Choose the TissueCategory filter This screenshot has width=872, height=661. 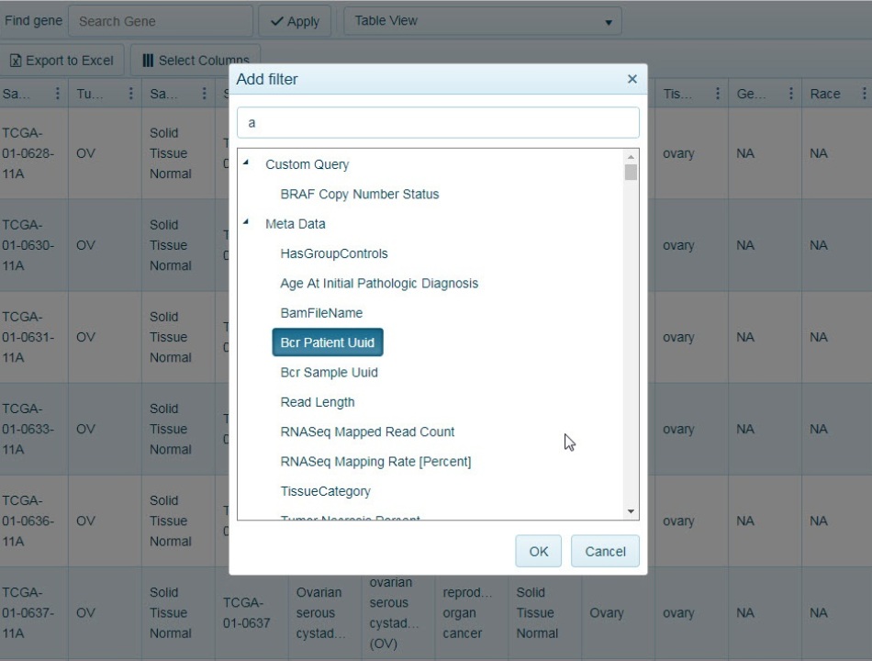coord(325,491)
